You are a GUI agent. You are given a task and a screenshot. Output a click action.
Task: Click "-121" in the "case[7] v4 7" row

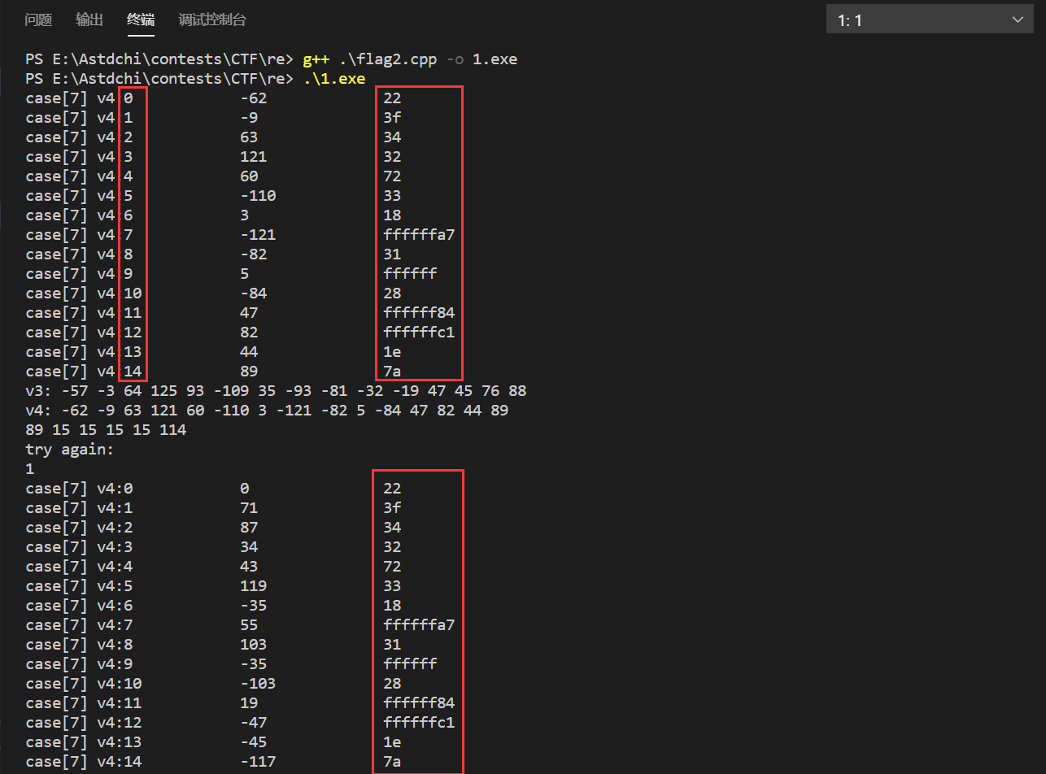(x=259, y=235)
